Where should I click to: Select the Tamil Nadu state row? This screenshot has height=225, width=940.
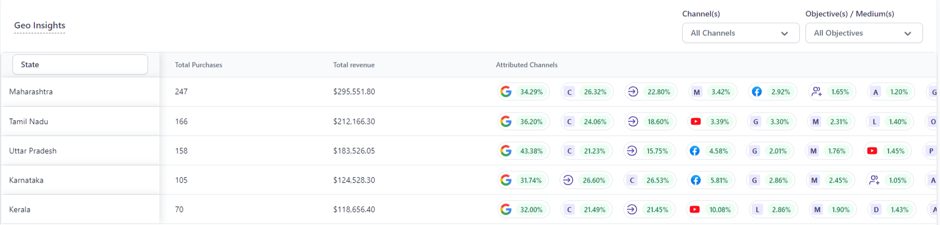(80, 121)
